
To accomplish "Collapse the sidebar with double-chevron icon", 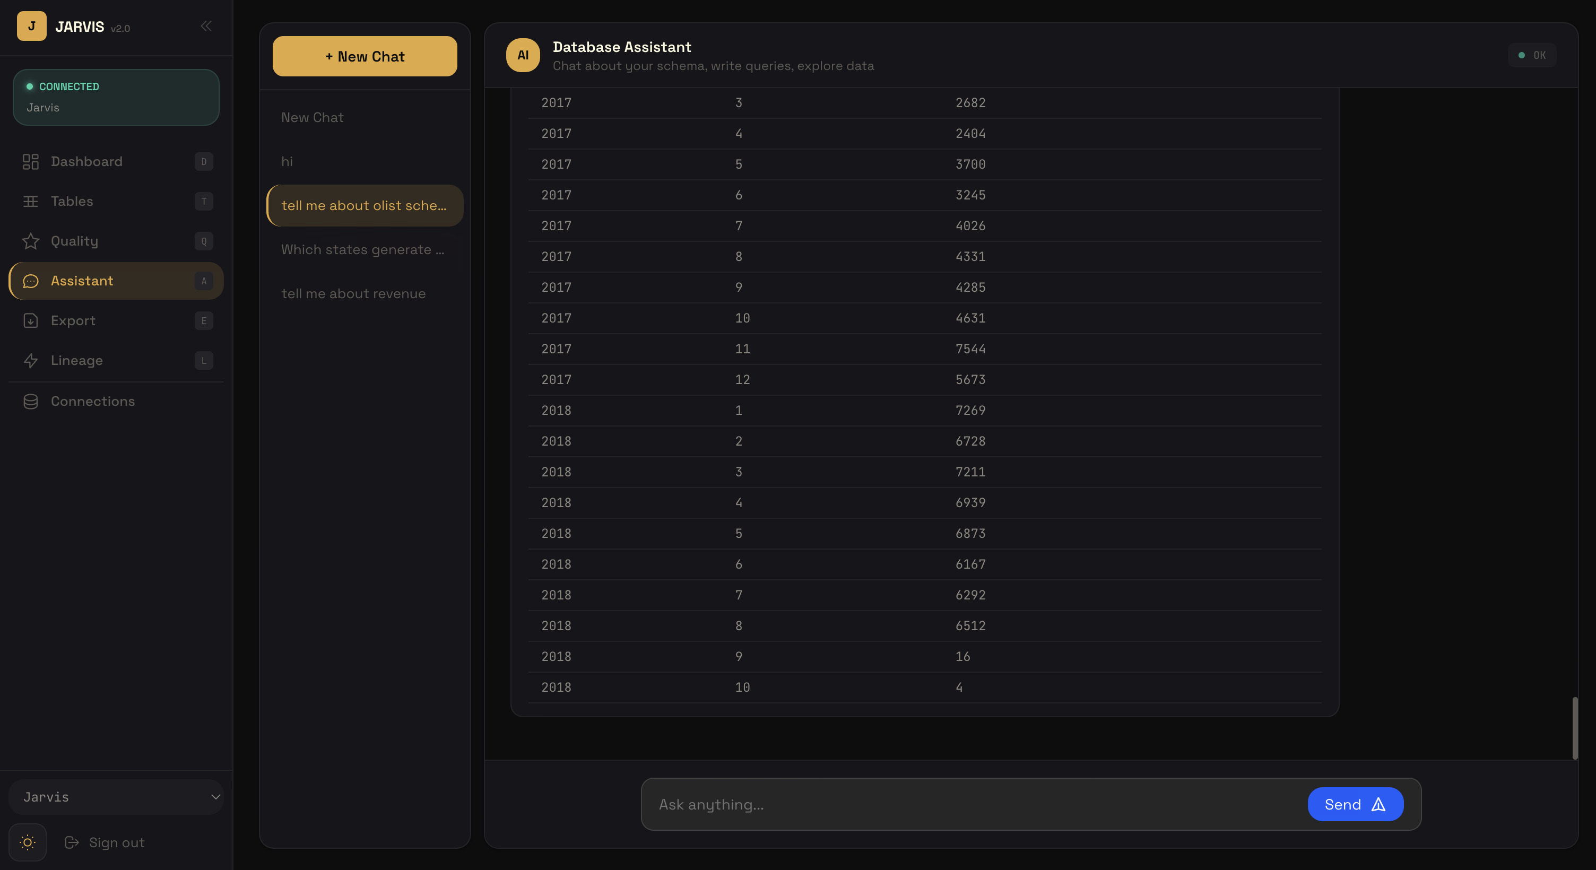I will [206, 26].
